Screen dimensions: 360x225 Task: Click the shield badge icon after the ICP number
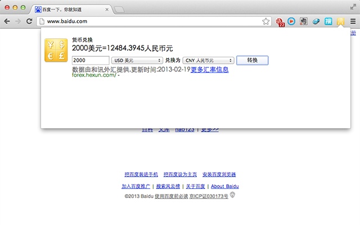tap(232, 195)
